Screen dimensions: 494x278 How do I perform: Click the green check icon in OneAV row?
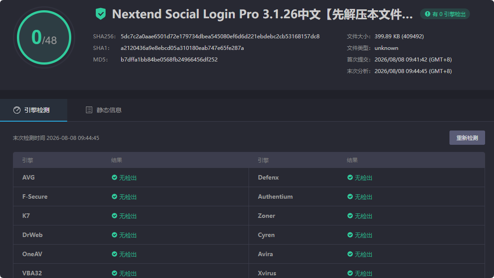tap(114, 254)
